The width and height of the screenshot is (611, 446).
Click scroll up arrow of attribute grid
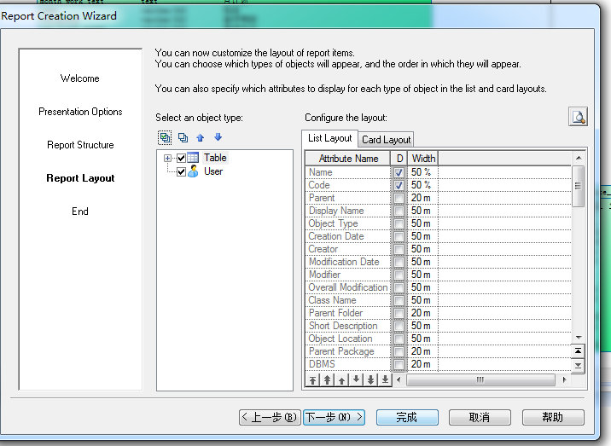coord(579,158)
